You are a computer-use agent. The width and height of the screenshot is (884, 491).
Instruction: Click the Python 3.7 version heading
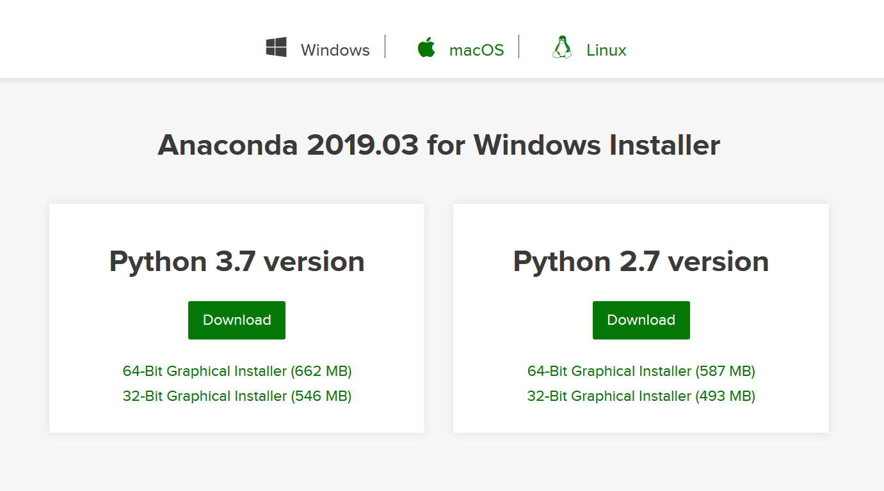click(236, 261)
